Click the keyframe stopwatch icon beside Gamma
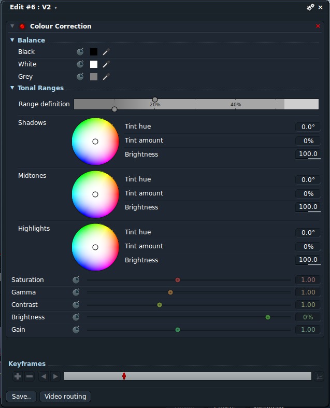The height and width of the screenshot is (408, 330). (76, 292)
